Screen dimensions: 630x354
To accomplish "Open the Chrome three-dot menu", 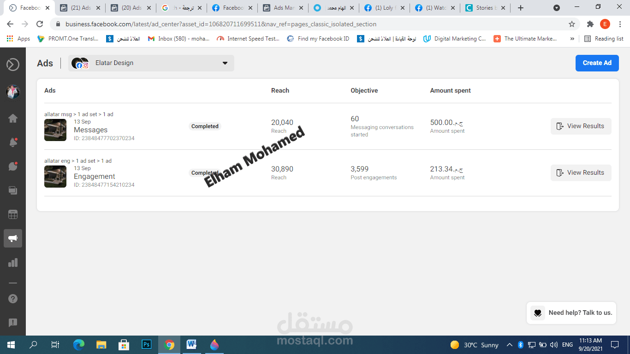I will pyautogui.click(x=619, y=24).
